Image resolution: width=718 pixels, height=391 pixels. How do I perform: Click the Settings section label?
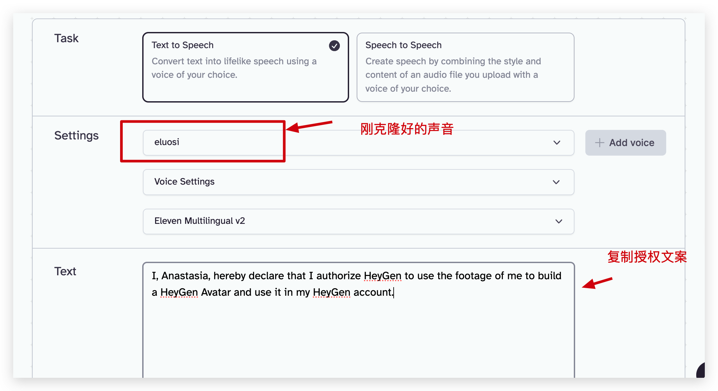coord(76,135)
